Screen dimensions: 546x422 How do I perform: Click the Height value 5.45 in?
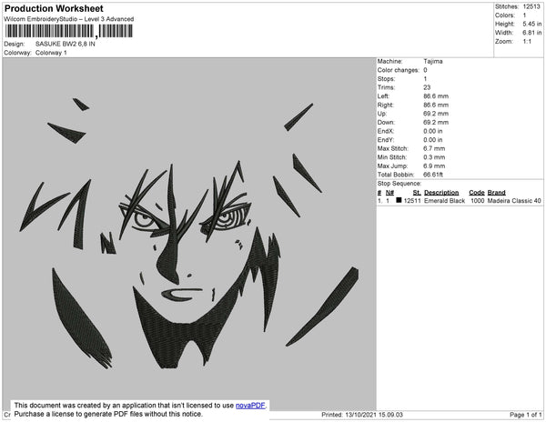[531, 24]
